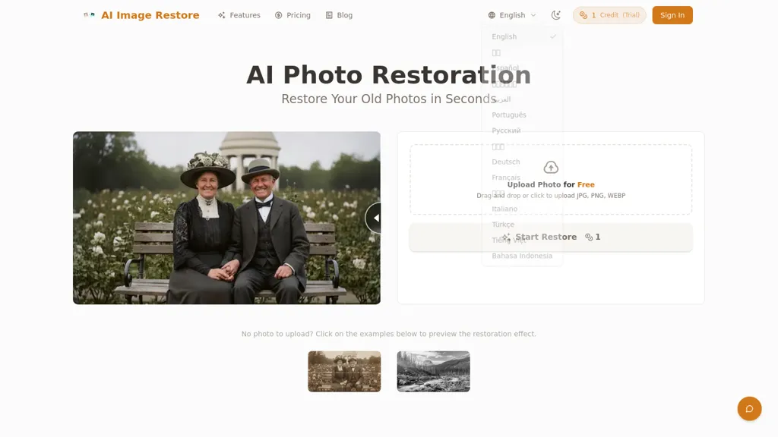The height and width of the screenshot is (437, 778).
Task: Go to the Pricing page
Action: (x=293, y=15)
